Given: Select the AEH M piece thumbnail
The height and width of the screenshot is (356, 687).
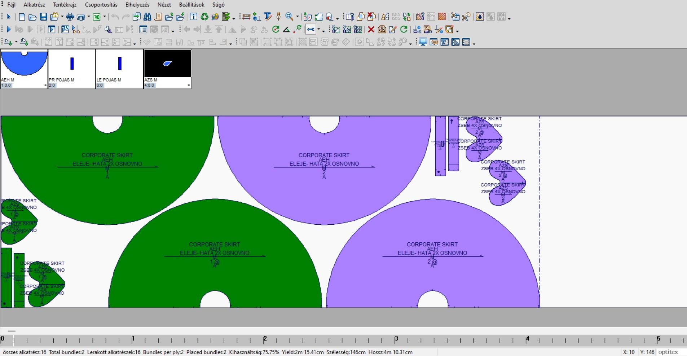Looking at the screenshot, I should click(24, 69).
